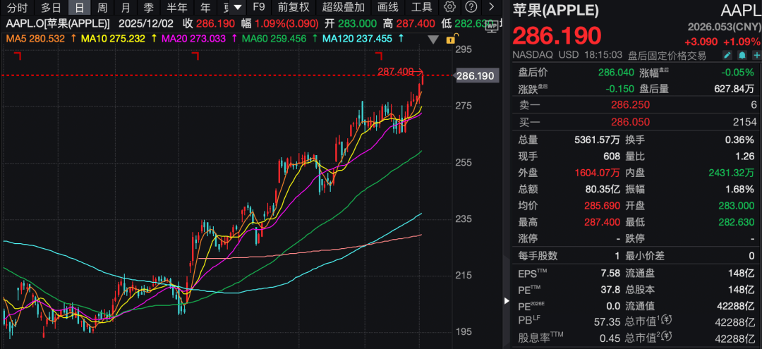The image size is (762, 349).
Task: Click the AAPL ticker symbol
Action: pyautogui.click(x=741, y=10)
